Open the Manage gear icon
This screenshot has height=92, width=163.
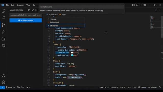pyautogui.click(x=3, y=82)
